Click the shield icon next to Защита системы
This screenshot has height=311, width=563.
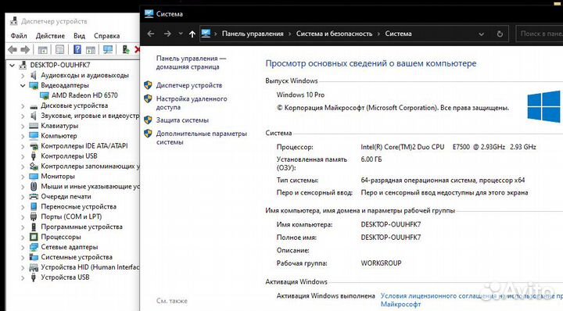pyautogui.click(x=148, y=120)
